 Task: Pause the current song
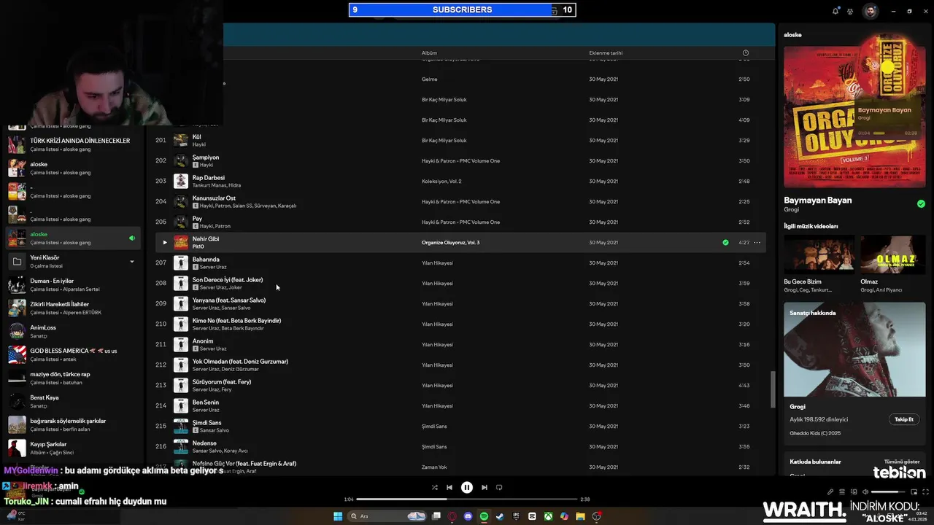(467, 487)
